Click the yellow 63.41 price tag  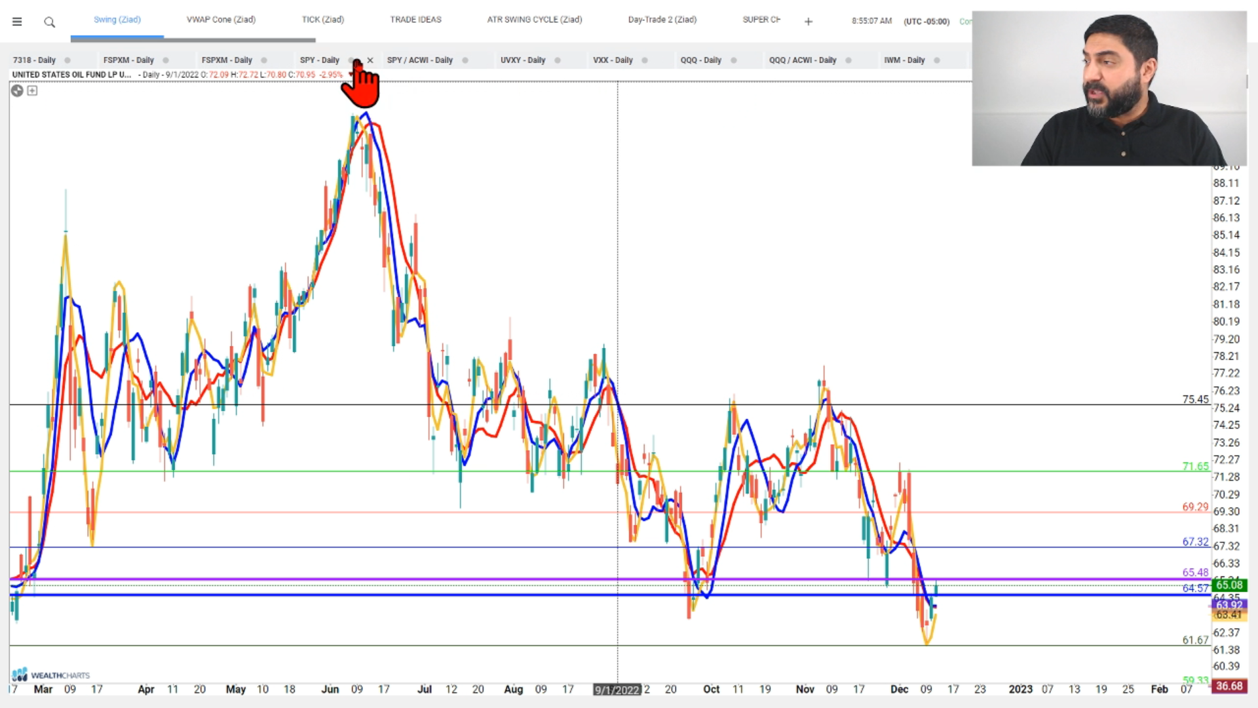(1229, 614)
